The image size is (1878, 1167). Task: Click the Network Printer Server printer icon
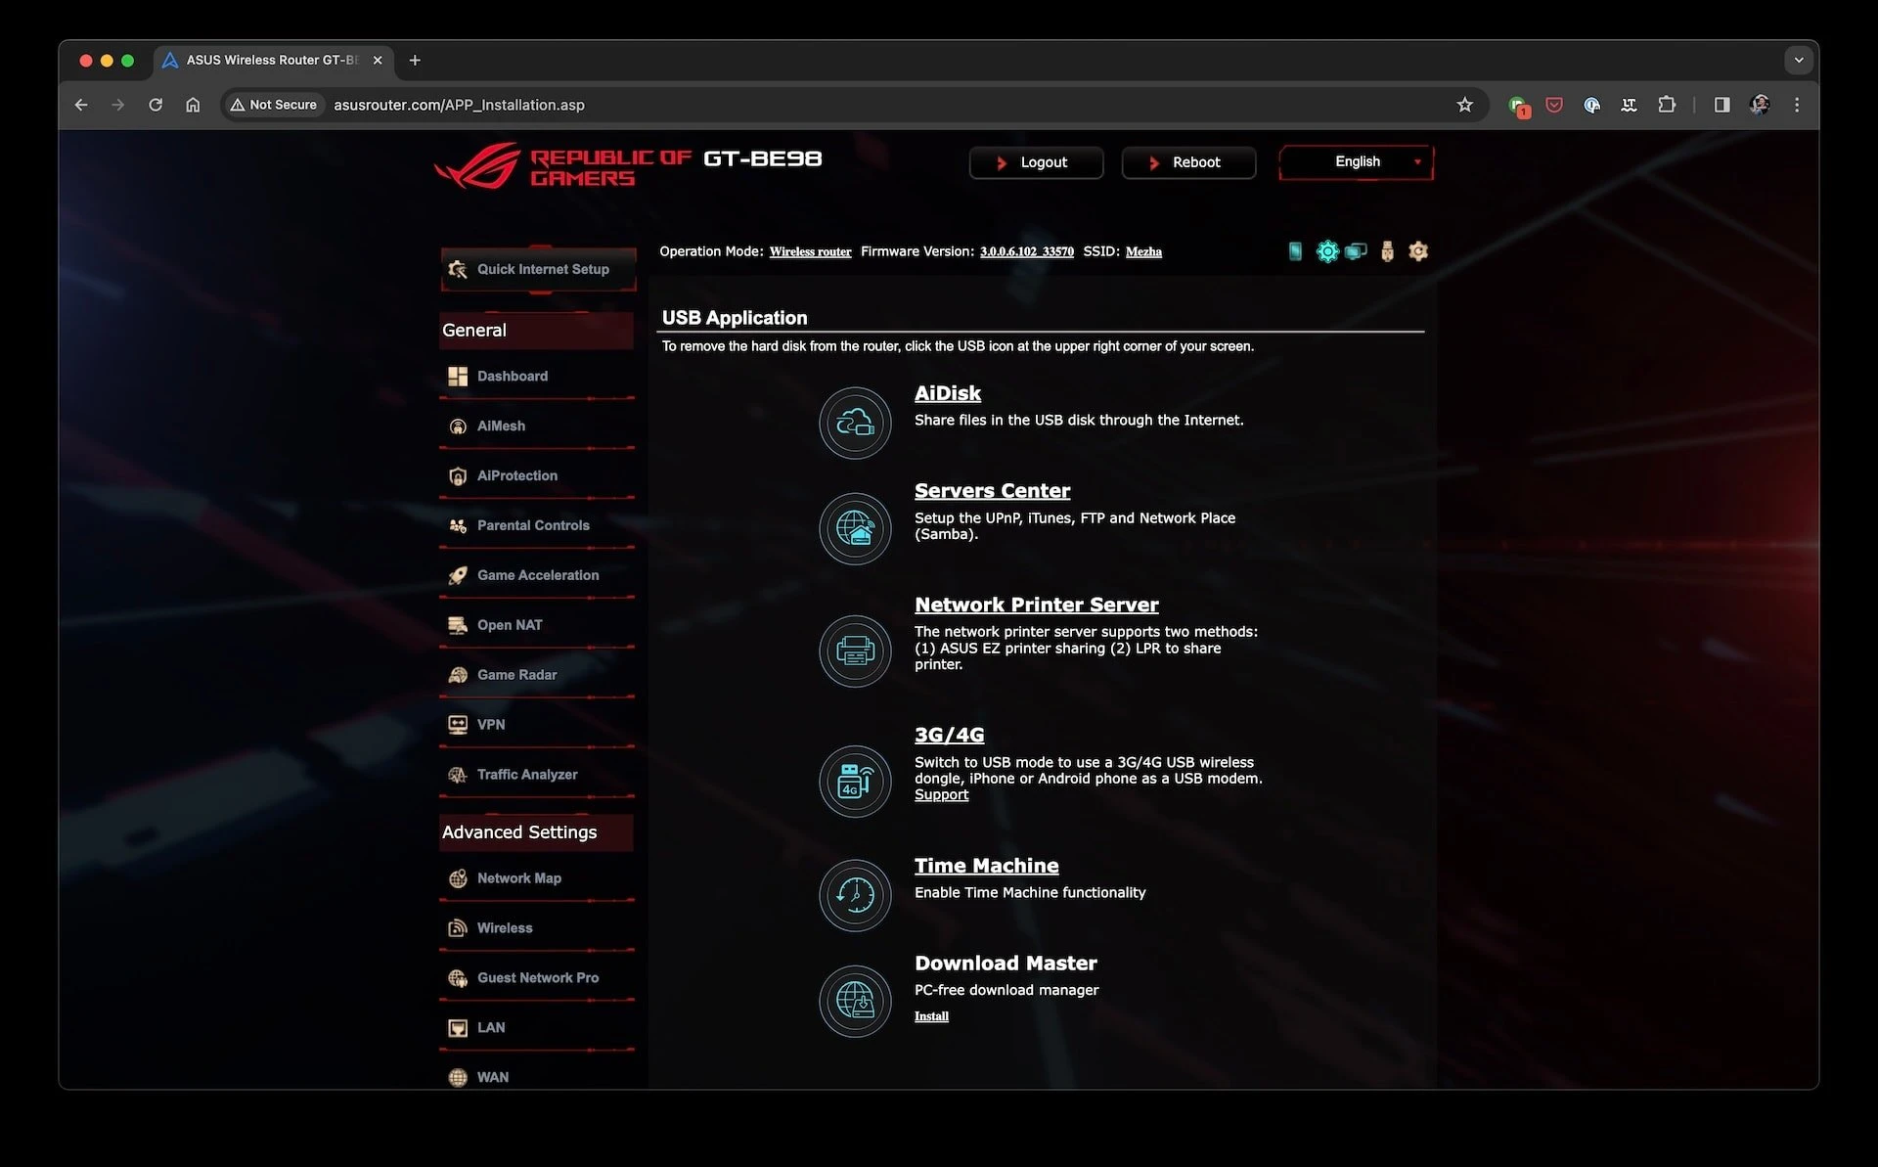855,651
